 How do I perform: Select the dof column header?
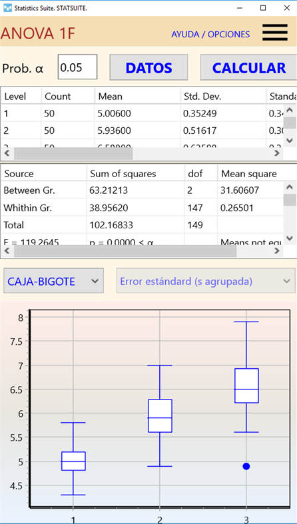coord(201,174)
